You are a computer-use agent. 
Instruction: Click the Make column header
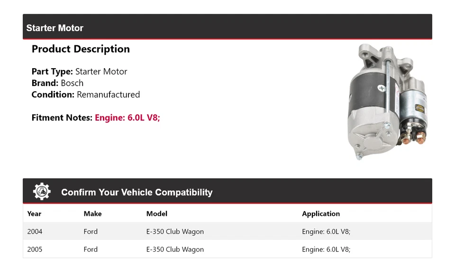click(92, 214)
